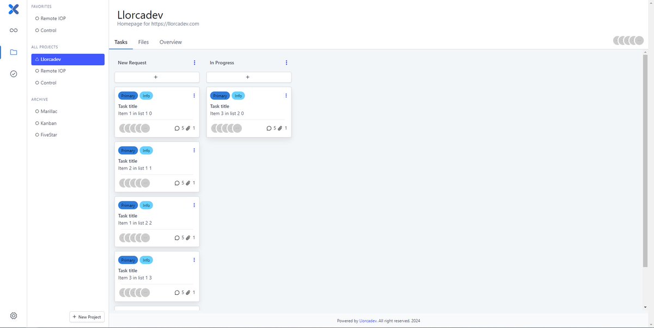Click 'Item 1 in list 1 0' text

click(135, 114)
